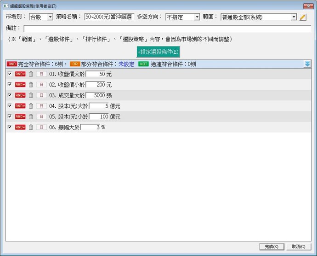Click the 日 period icon on row 02
317x256 pixels.
[x=41, y=85]
